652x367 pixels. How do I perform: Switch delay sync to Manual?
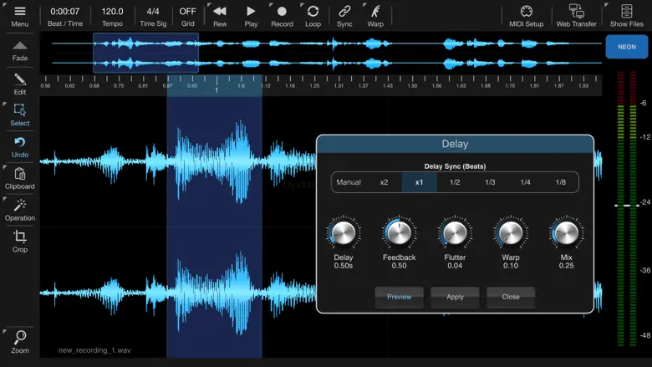349,182
